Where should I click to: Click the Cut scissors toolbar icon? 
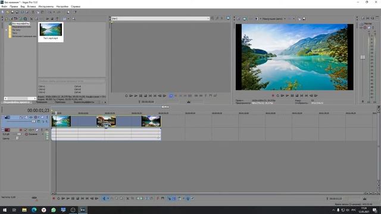[33, 12]
